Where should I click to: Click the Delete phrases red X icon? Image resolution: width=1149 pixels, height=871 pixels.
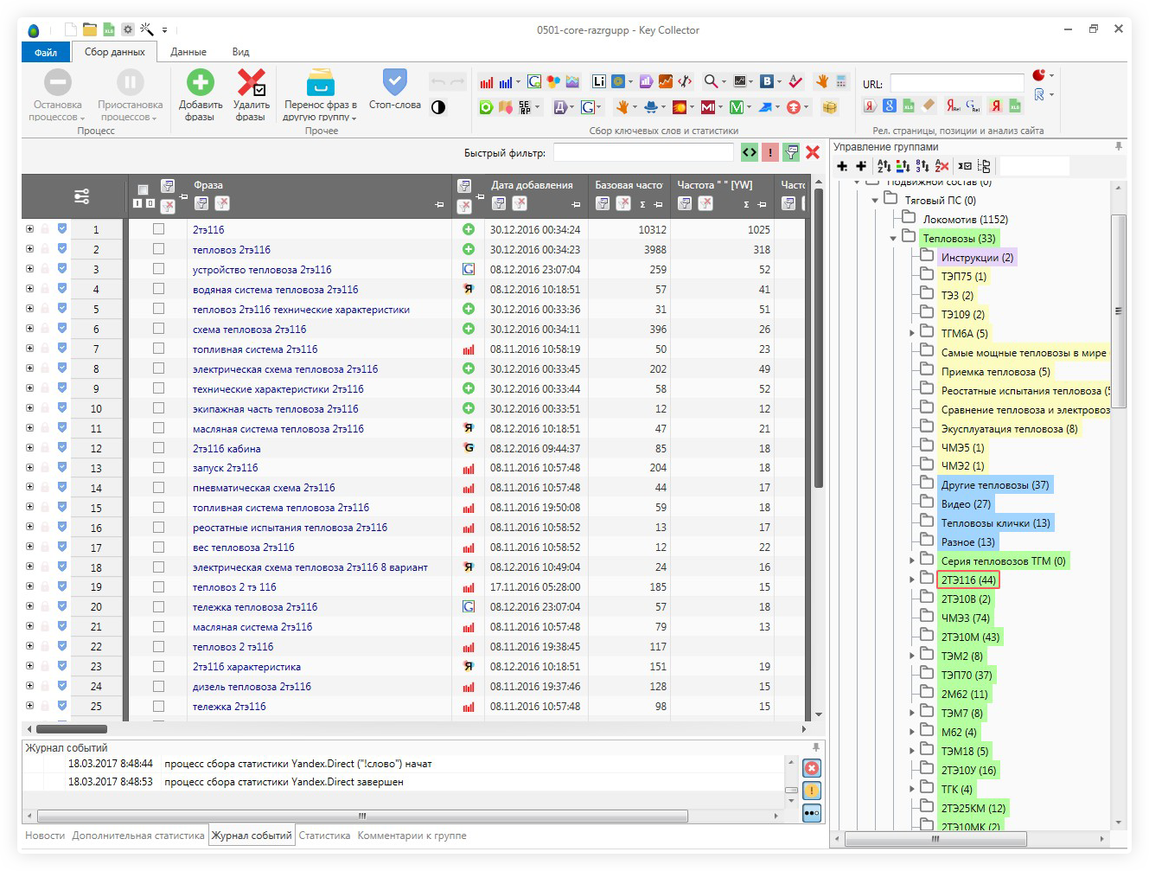[x=251, y=83]
